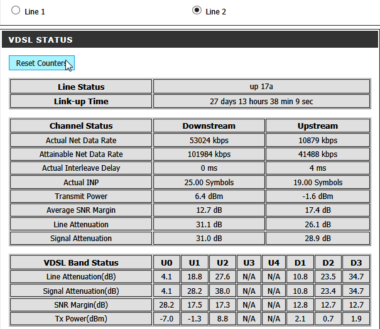Click the U0 band column header
The height and width of the screenshot is (329, 380).
click(166, 262)
